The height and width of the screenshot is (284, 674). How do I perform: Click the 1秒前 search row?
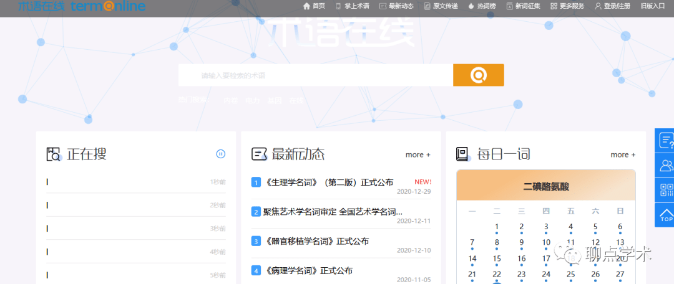(136, 182)
